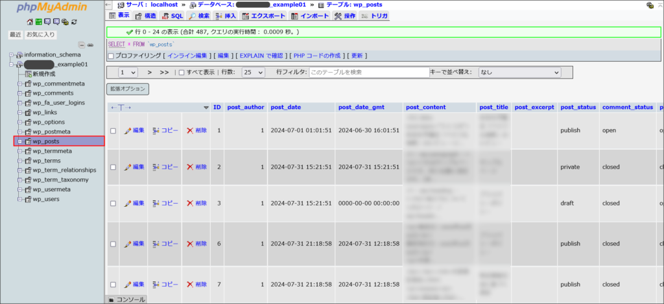
Task: Select checkbox for row ID 2
Action: pyautogui.click(x=113, y=167)
